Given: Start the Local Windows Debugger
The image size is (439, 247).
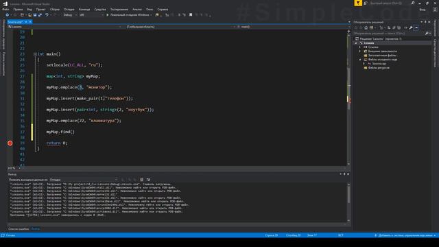Looking at the screenshot, I should click(x=128, y=15).
